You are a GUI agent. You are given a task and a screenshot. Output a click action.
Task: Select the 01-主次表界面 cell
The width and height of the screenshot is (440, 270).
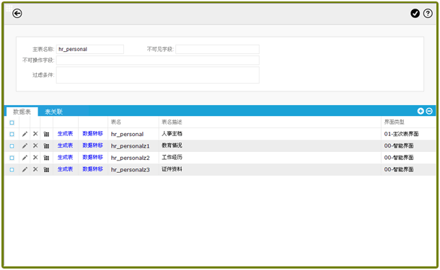(408, 134)
